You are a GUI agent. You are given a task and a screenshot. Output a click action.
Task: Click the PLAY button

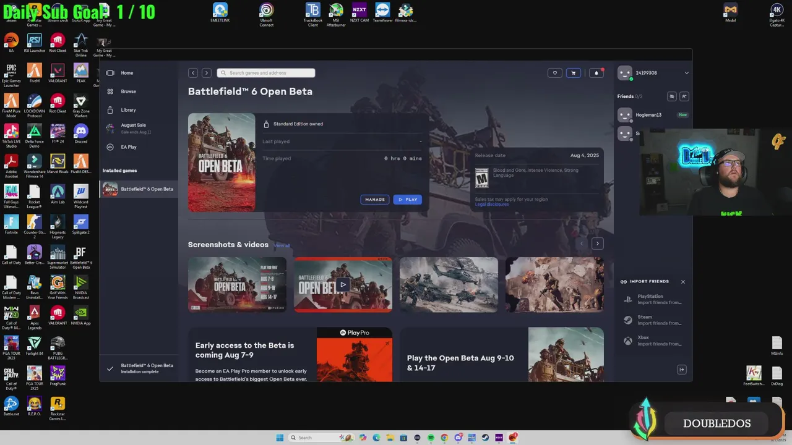[x=408, y=200]
